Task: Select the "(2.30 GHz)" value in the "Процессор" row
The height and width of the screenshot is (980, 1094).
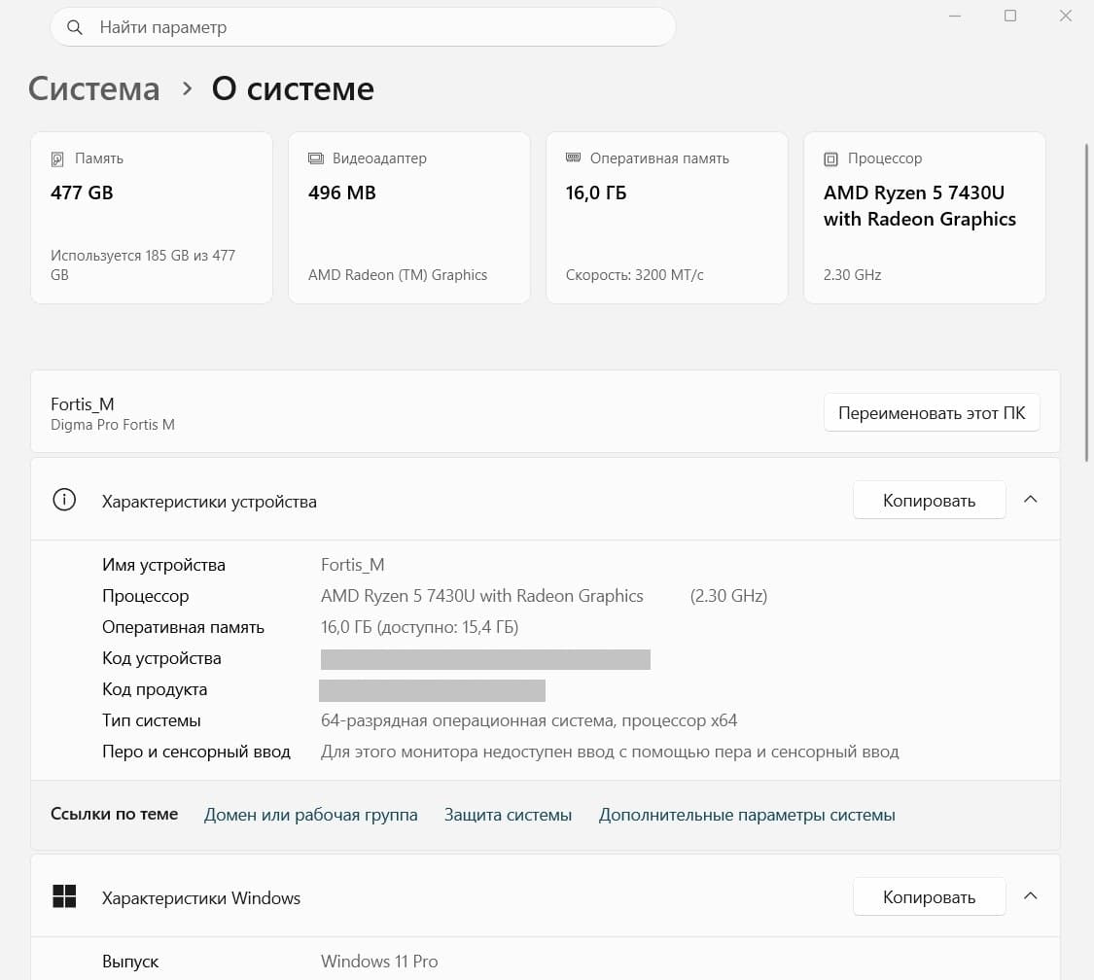Action: (x=728, y=596)
